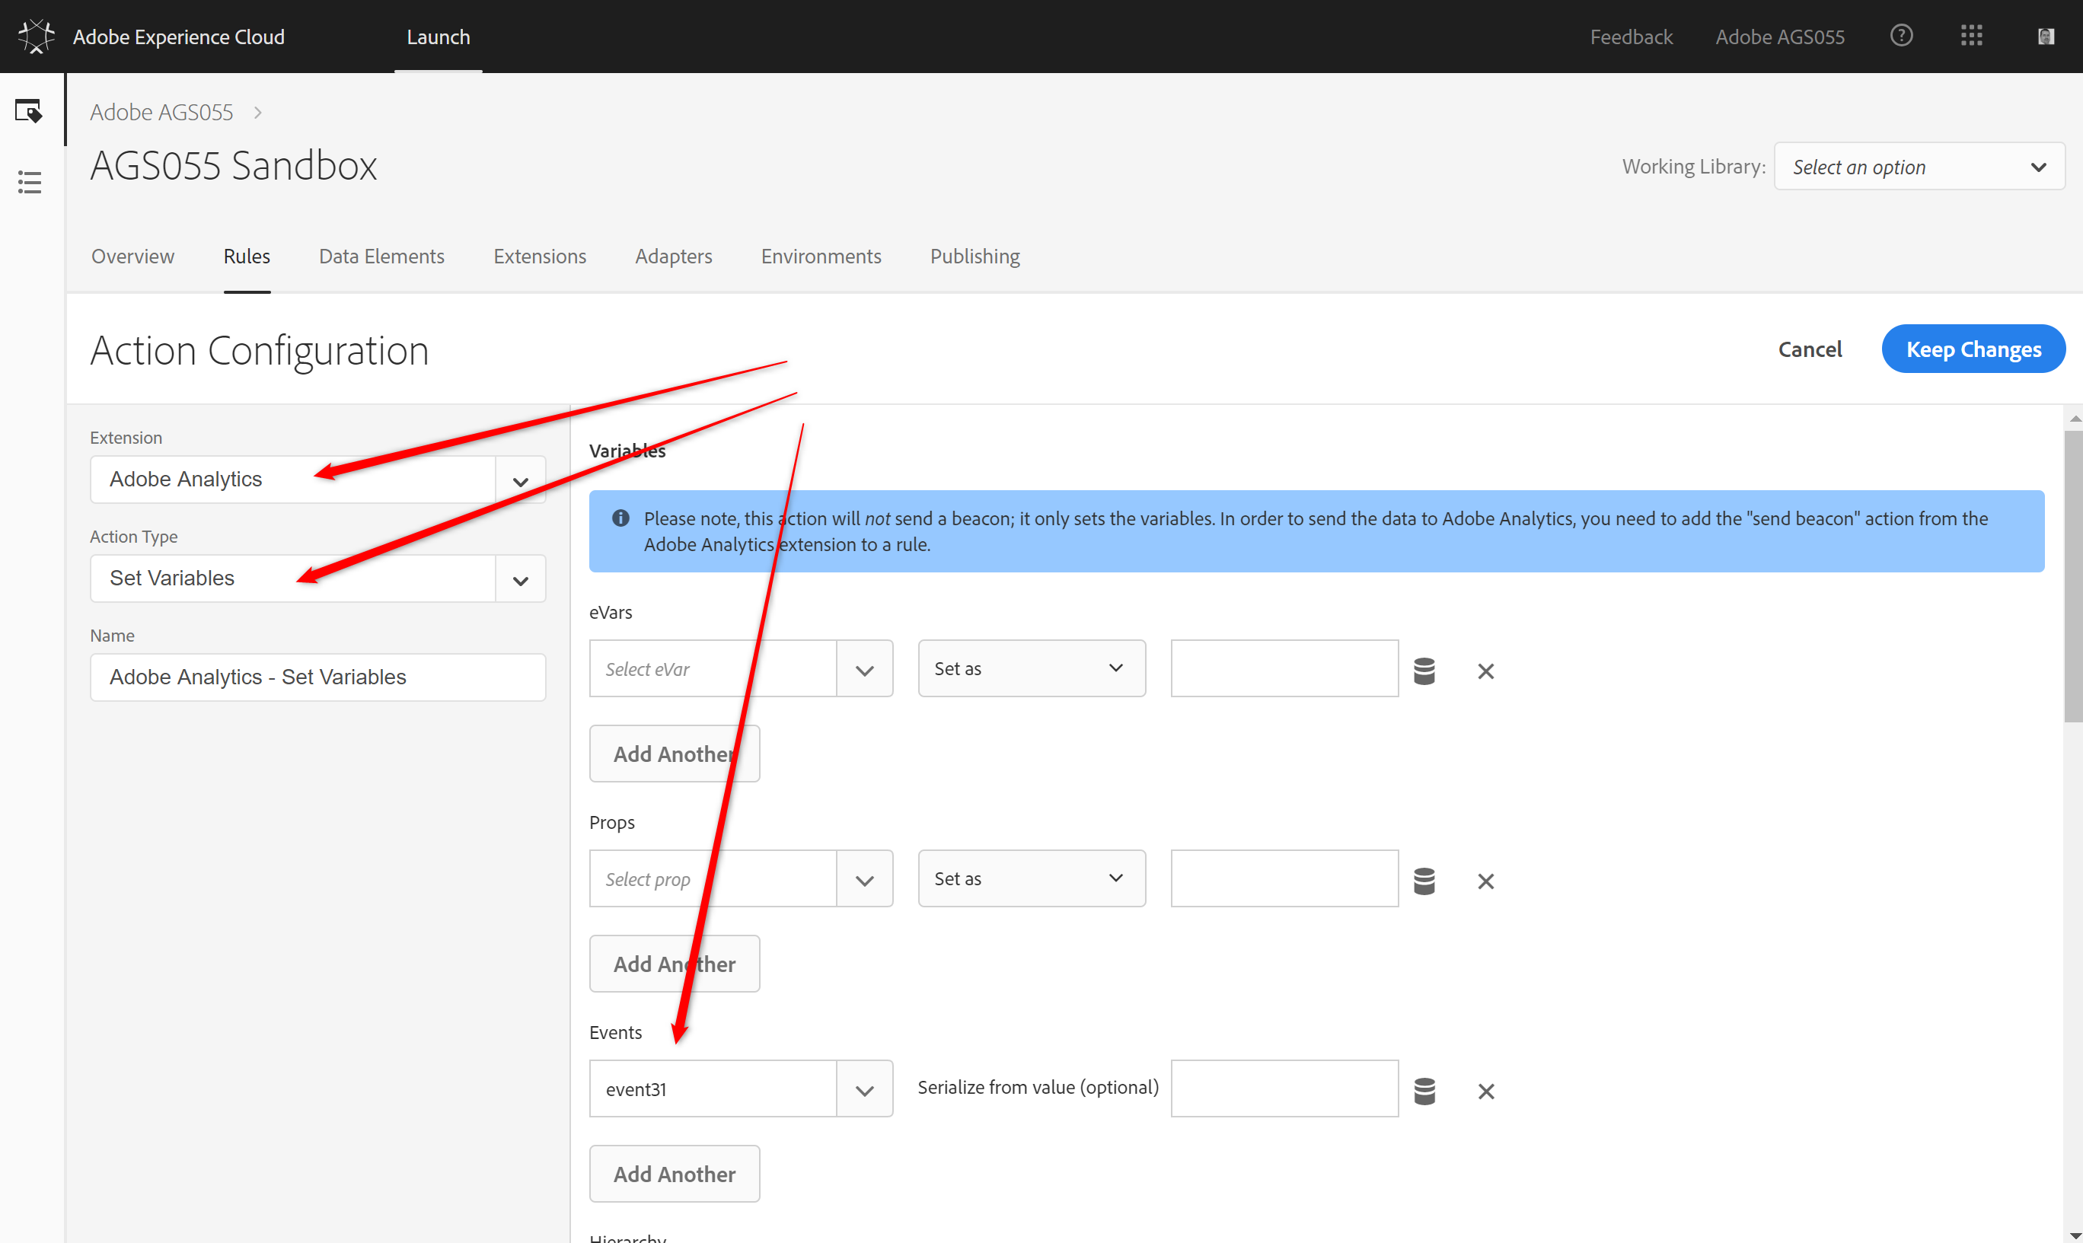Open data element picker for eVars row
The height and width of the screenshot is (1243, 2083).
[x=1424, y=671]
